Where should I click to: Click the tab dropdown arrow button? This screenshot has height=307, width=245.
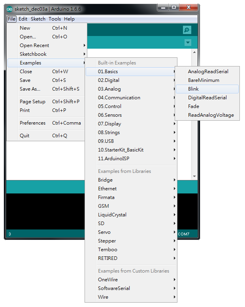(x=188, y=43)
